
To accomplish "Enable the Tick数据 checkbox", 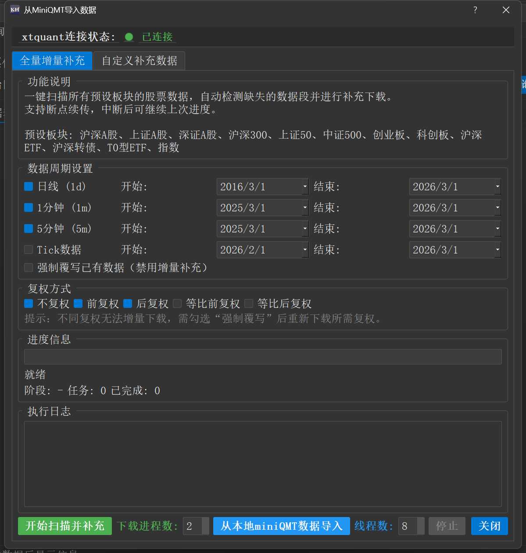I will pyautogui.click(x=29, y=250).
